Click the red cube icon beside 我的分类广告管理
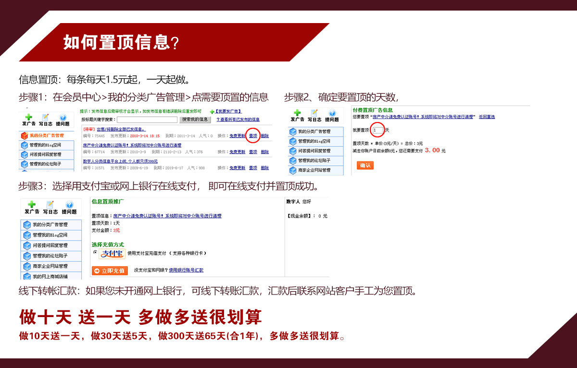Image resolution: width=577 pixels, height=368 pixels. [24, 135]
